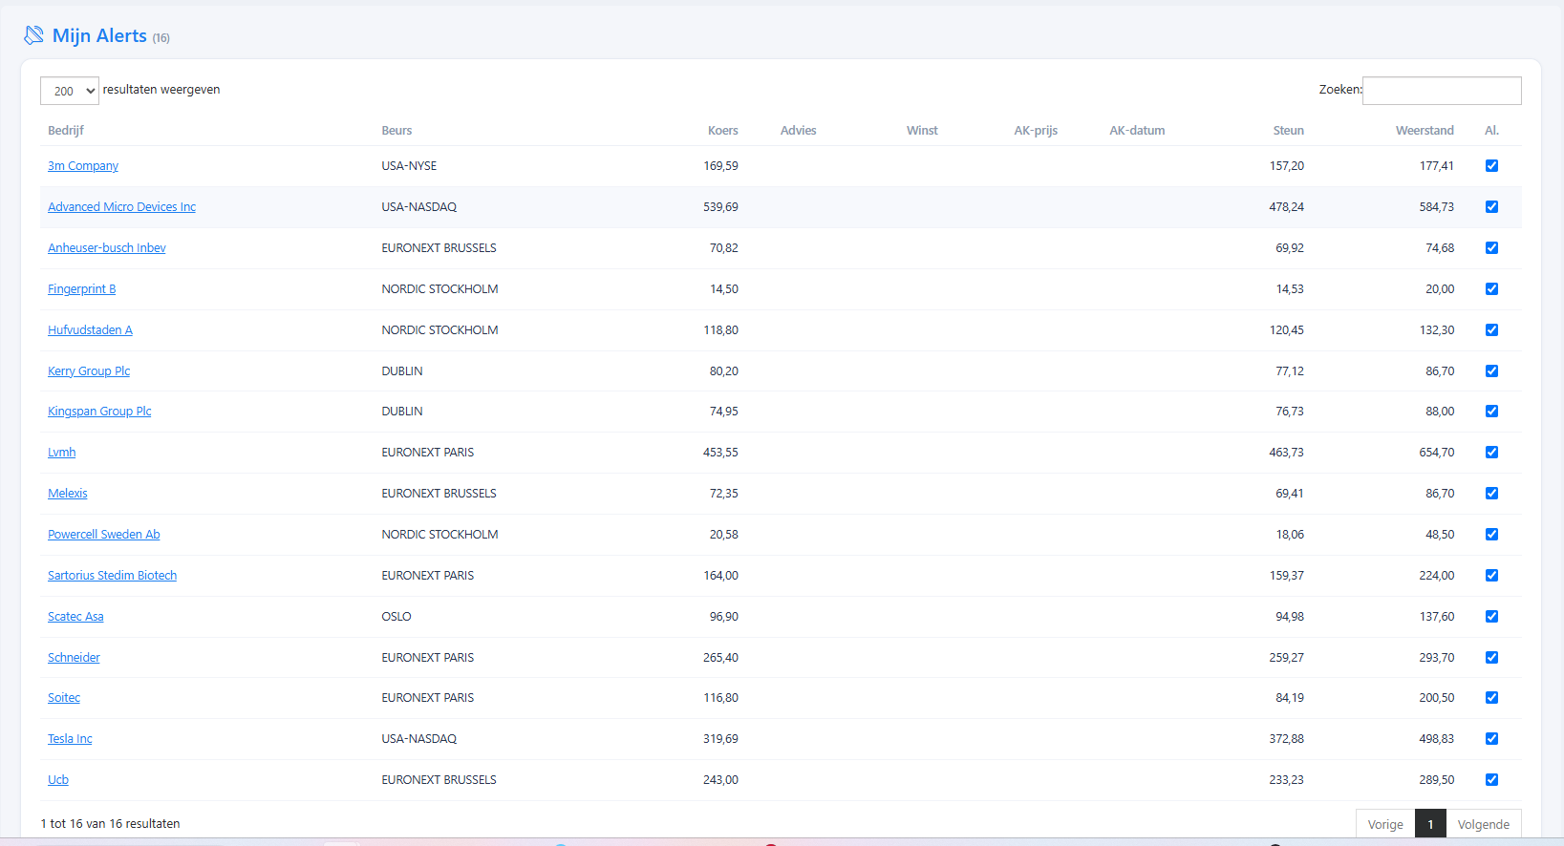Disable the alert for Soitec

pos(1491,698)
